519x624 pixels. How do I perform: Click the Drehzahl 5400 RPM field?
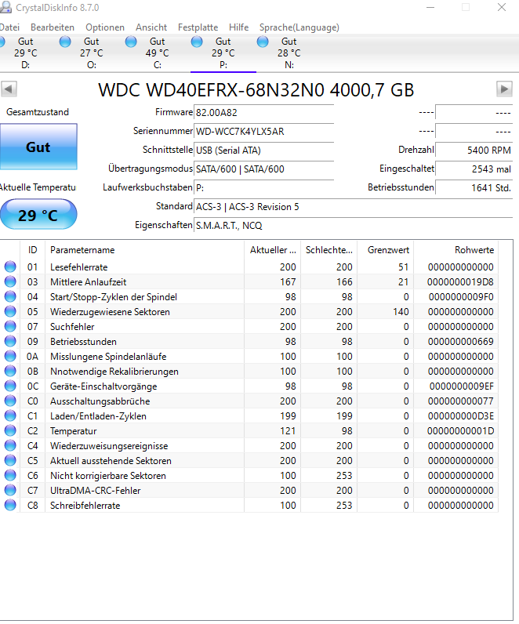click(474, 150)
